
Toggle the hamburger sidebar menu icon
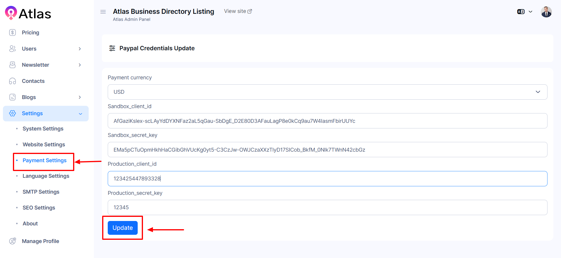pos(103,12)
